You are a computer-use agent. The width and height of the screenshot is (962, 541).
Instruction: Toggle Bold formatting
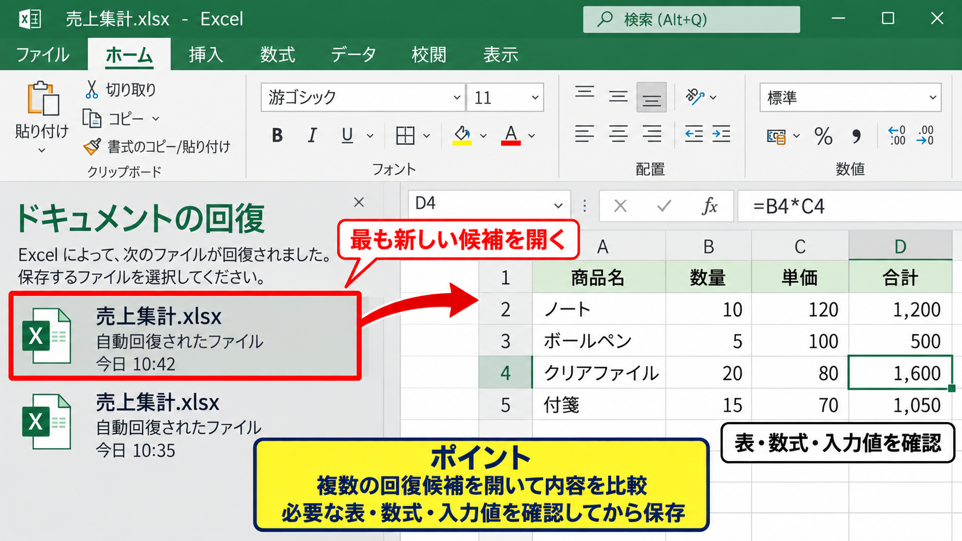click(277, 135)
